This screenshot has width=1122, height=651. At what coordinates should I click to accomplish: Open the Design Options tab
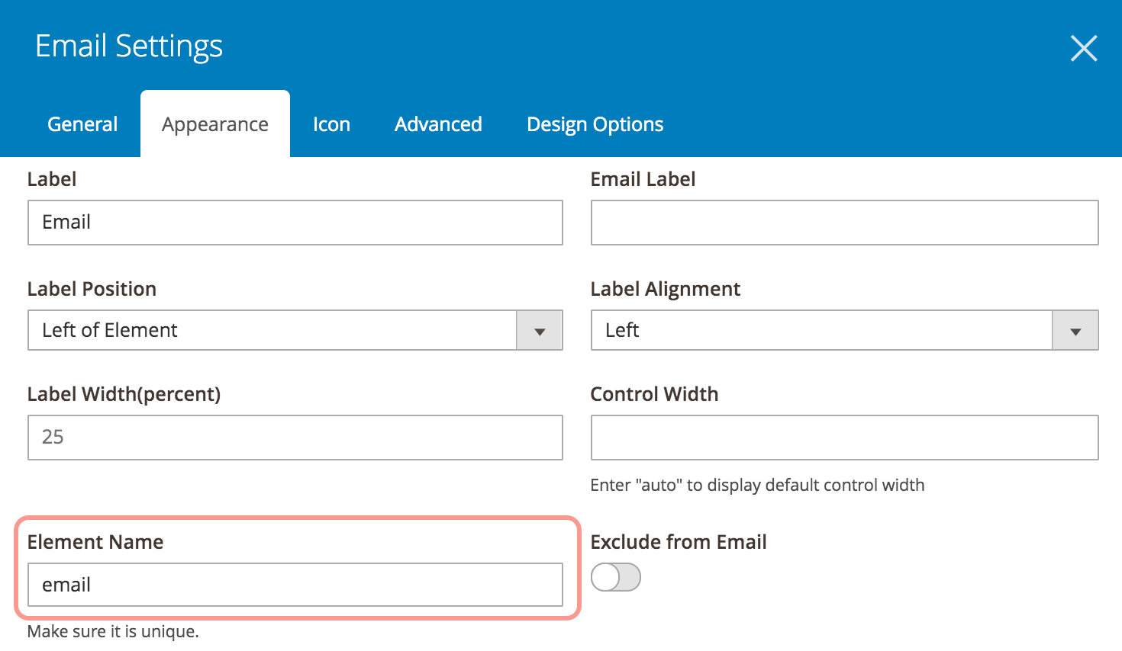(x=595, y=124)
